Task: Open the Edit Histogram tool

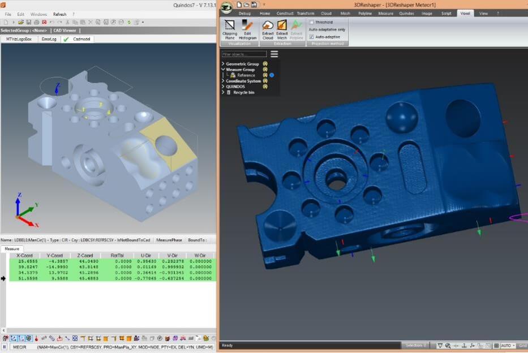Action: (247, 29)
